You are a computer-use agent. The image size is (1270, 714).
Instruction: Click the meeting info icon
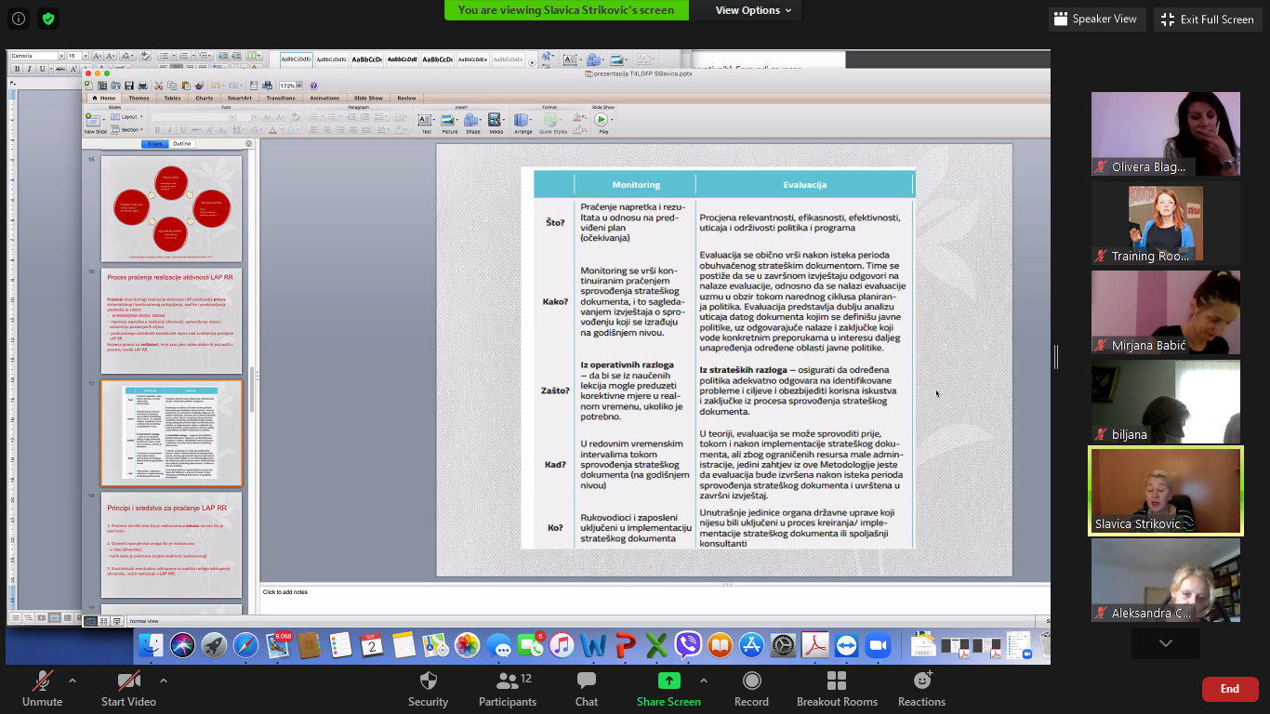tap(19, 19)
